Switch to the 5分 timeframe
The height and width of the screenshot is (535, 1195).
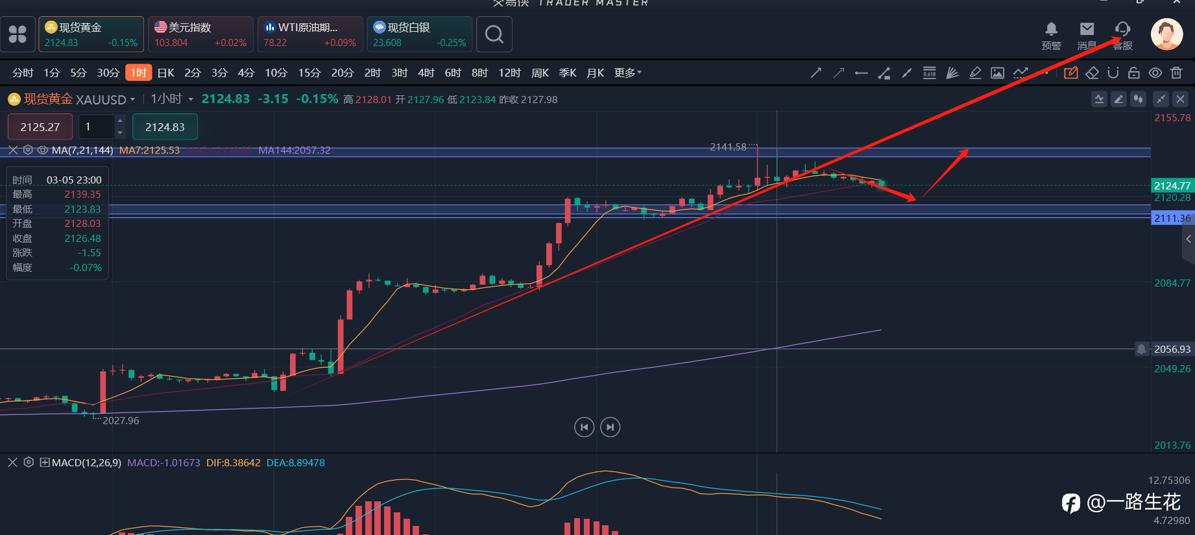[x=78, y=73]
